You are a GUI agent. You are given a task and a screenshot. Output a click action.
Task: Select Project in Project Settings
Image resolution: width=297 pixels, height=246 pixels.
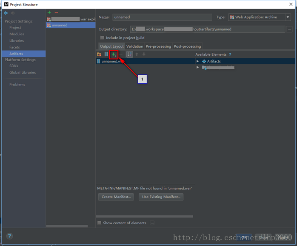click(x=15, y=28)
